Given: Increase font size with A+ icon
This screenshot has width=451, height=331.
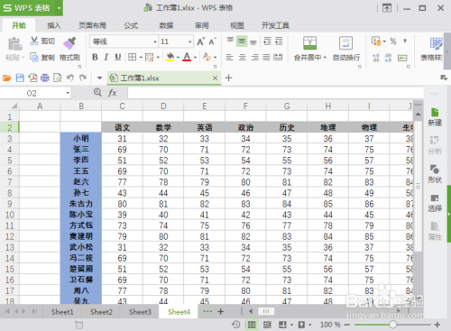Looking at the screenshot, I should [x=201, y=41].
